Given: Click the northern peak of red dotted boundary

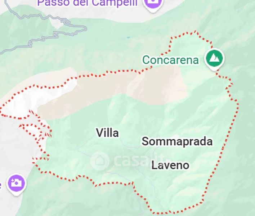Looking at the screenshot, I should click(196, 31).
